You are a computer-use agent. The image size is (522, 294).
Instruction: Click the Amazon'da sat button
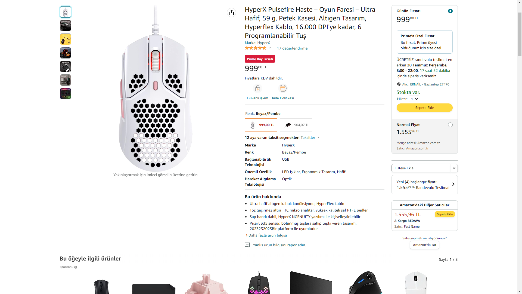coord(424,245)
